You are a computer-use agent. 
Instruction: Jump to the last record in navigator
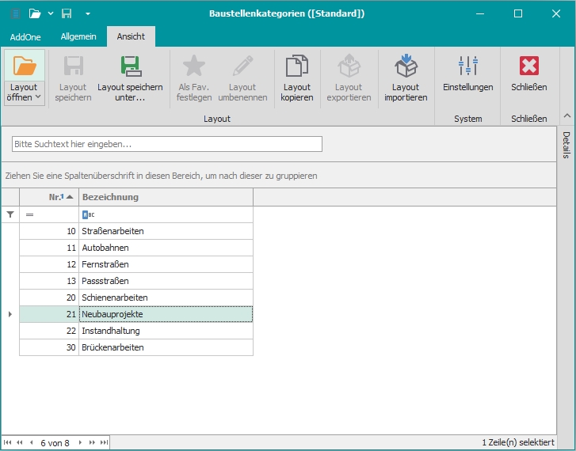click(103, 443)
